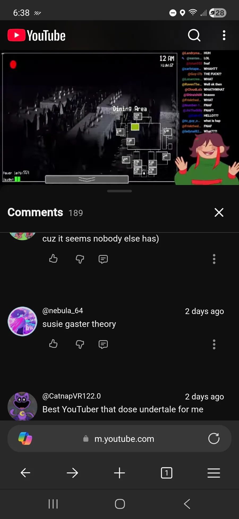Dislike the "susie gaster theory" comment
Screen dimensions: 239x519
click(x=80, y=344)
